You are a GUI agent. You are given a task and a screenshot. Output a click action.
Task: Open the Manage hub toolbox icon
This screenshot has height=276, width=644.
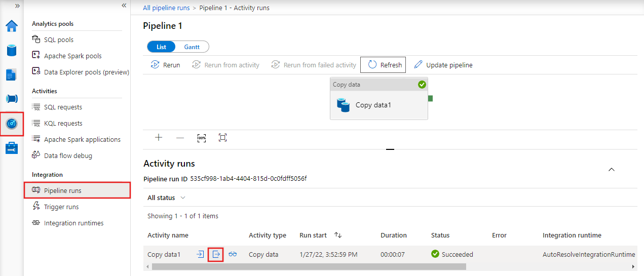click(11, 148)
